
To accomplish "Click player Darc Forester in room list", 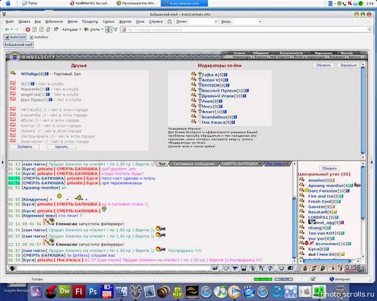I will (x=323, y=191).
